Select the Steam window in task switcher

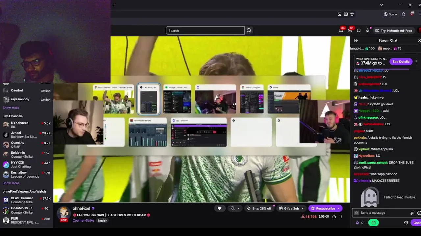(x=289, y=99)
